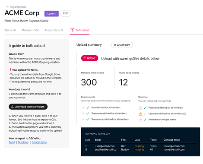This screenshot has width=203, height=164.
Task: Click the pink Upload button
Action: click(x=89, y=58)
